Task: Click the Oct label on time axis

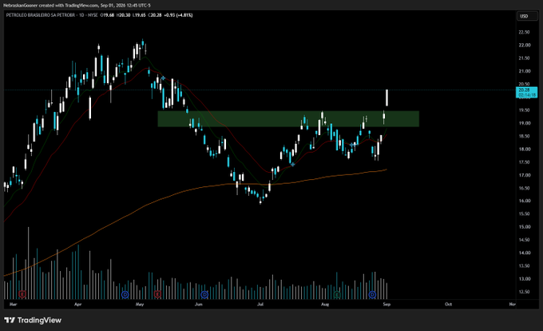Action: (449, 305)
